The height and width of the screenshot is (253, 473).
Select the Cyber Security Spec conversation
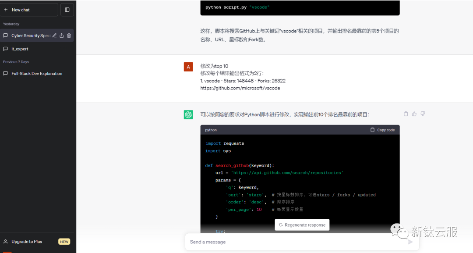tap(30, 36)
